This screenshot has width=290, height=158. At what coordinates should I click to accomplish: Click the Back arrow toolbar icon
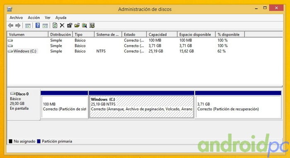(x=11, y=26)
